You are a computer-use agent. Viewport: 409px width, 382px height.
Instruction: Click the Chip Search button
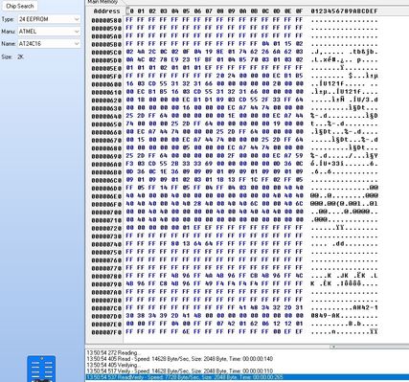click(20, 6)
